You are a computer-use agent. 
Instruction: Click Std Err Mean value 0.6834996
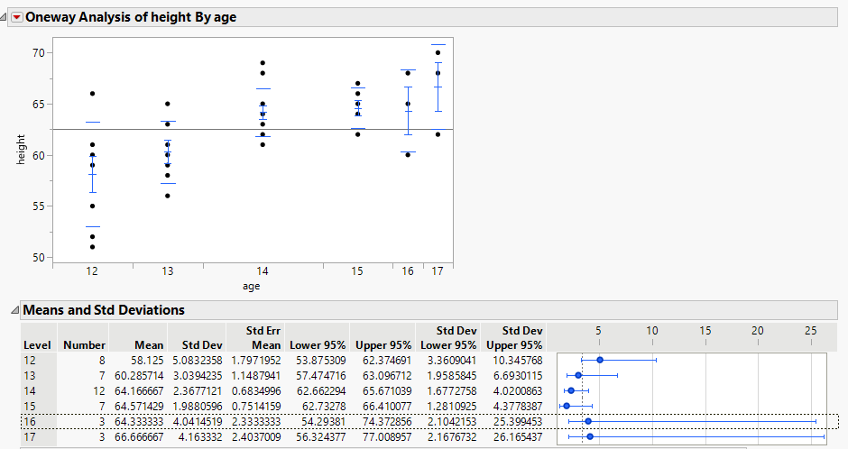256,390
